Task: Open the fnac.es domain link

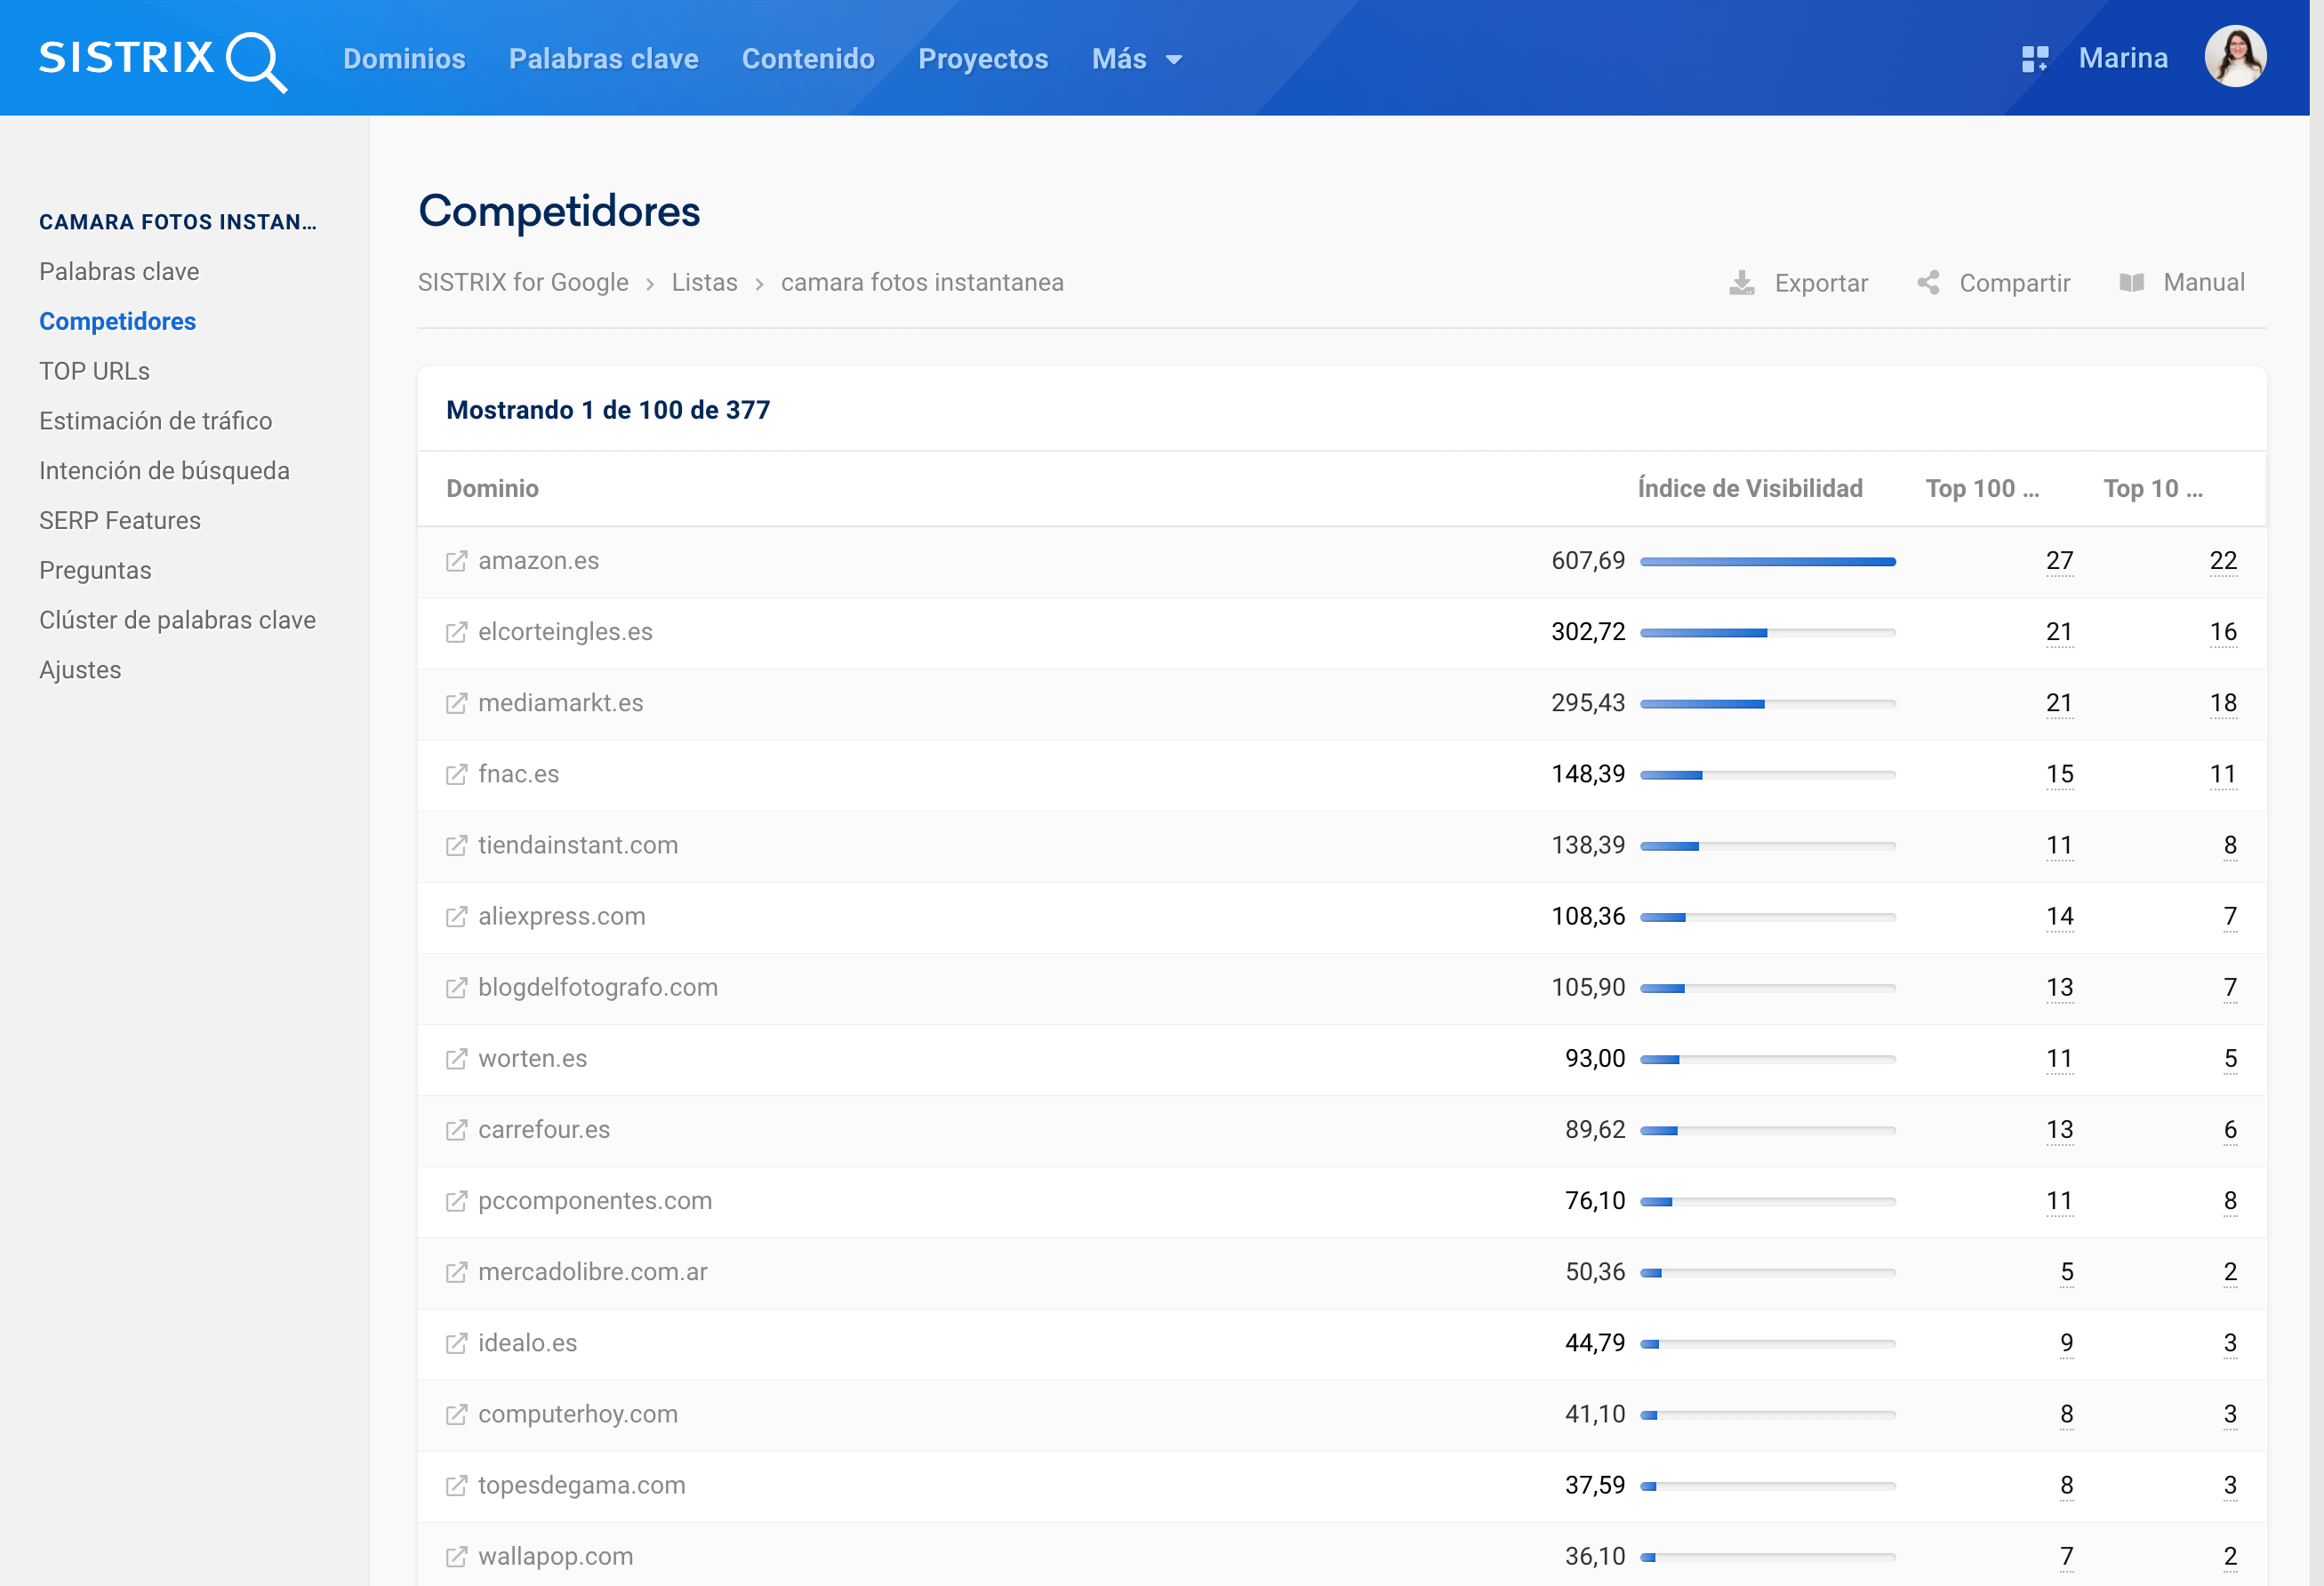Action: (518, 774)
